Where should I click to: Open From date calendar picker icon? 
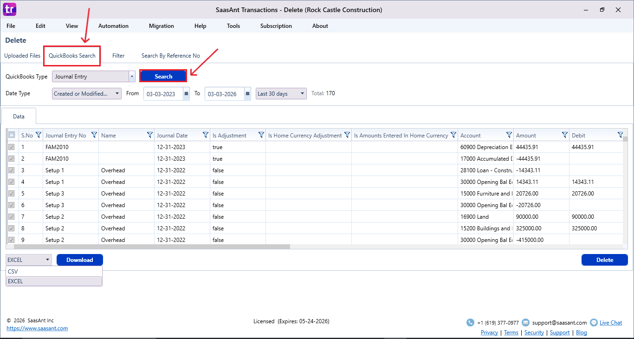click(186, 94)
